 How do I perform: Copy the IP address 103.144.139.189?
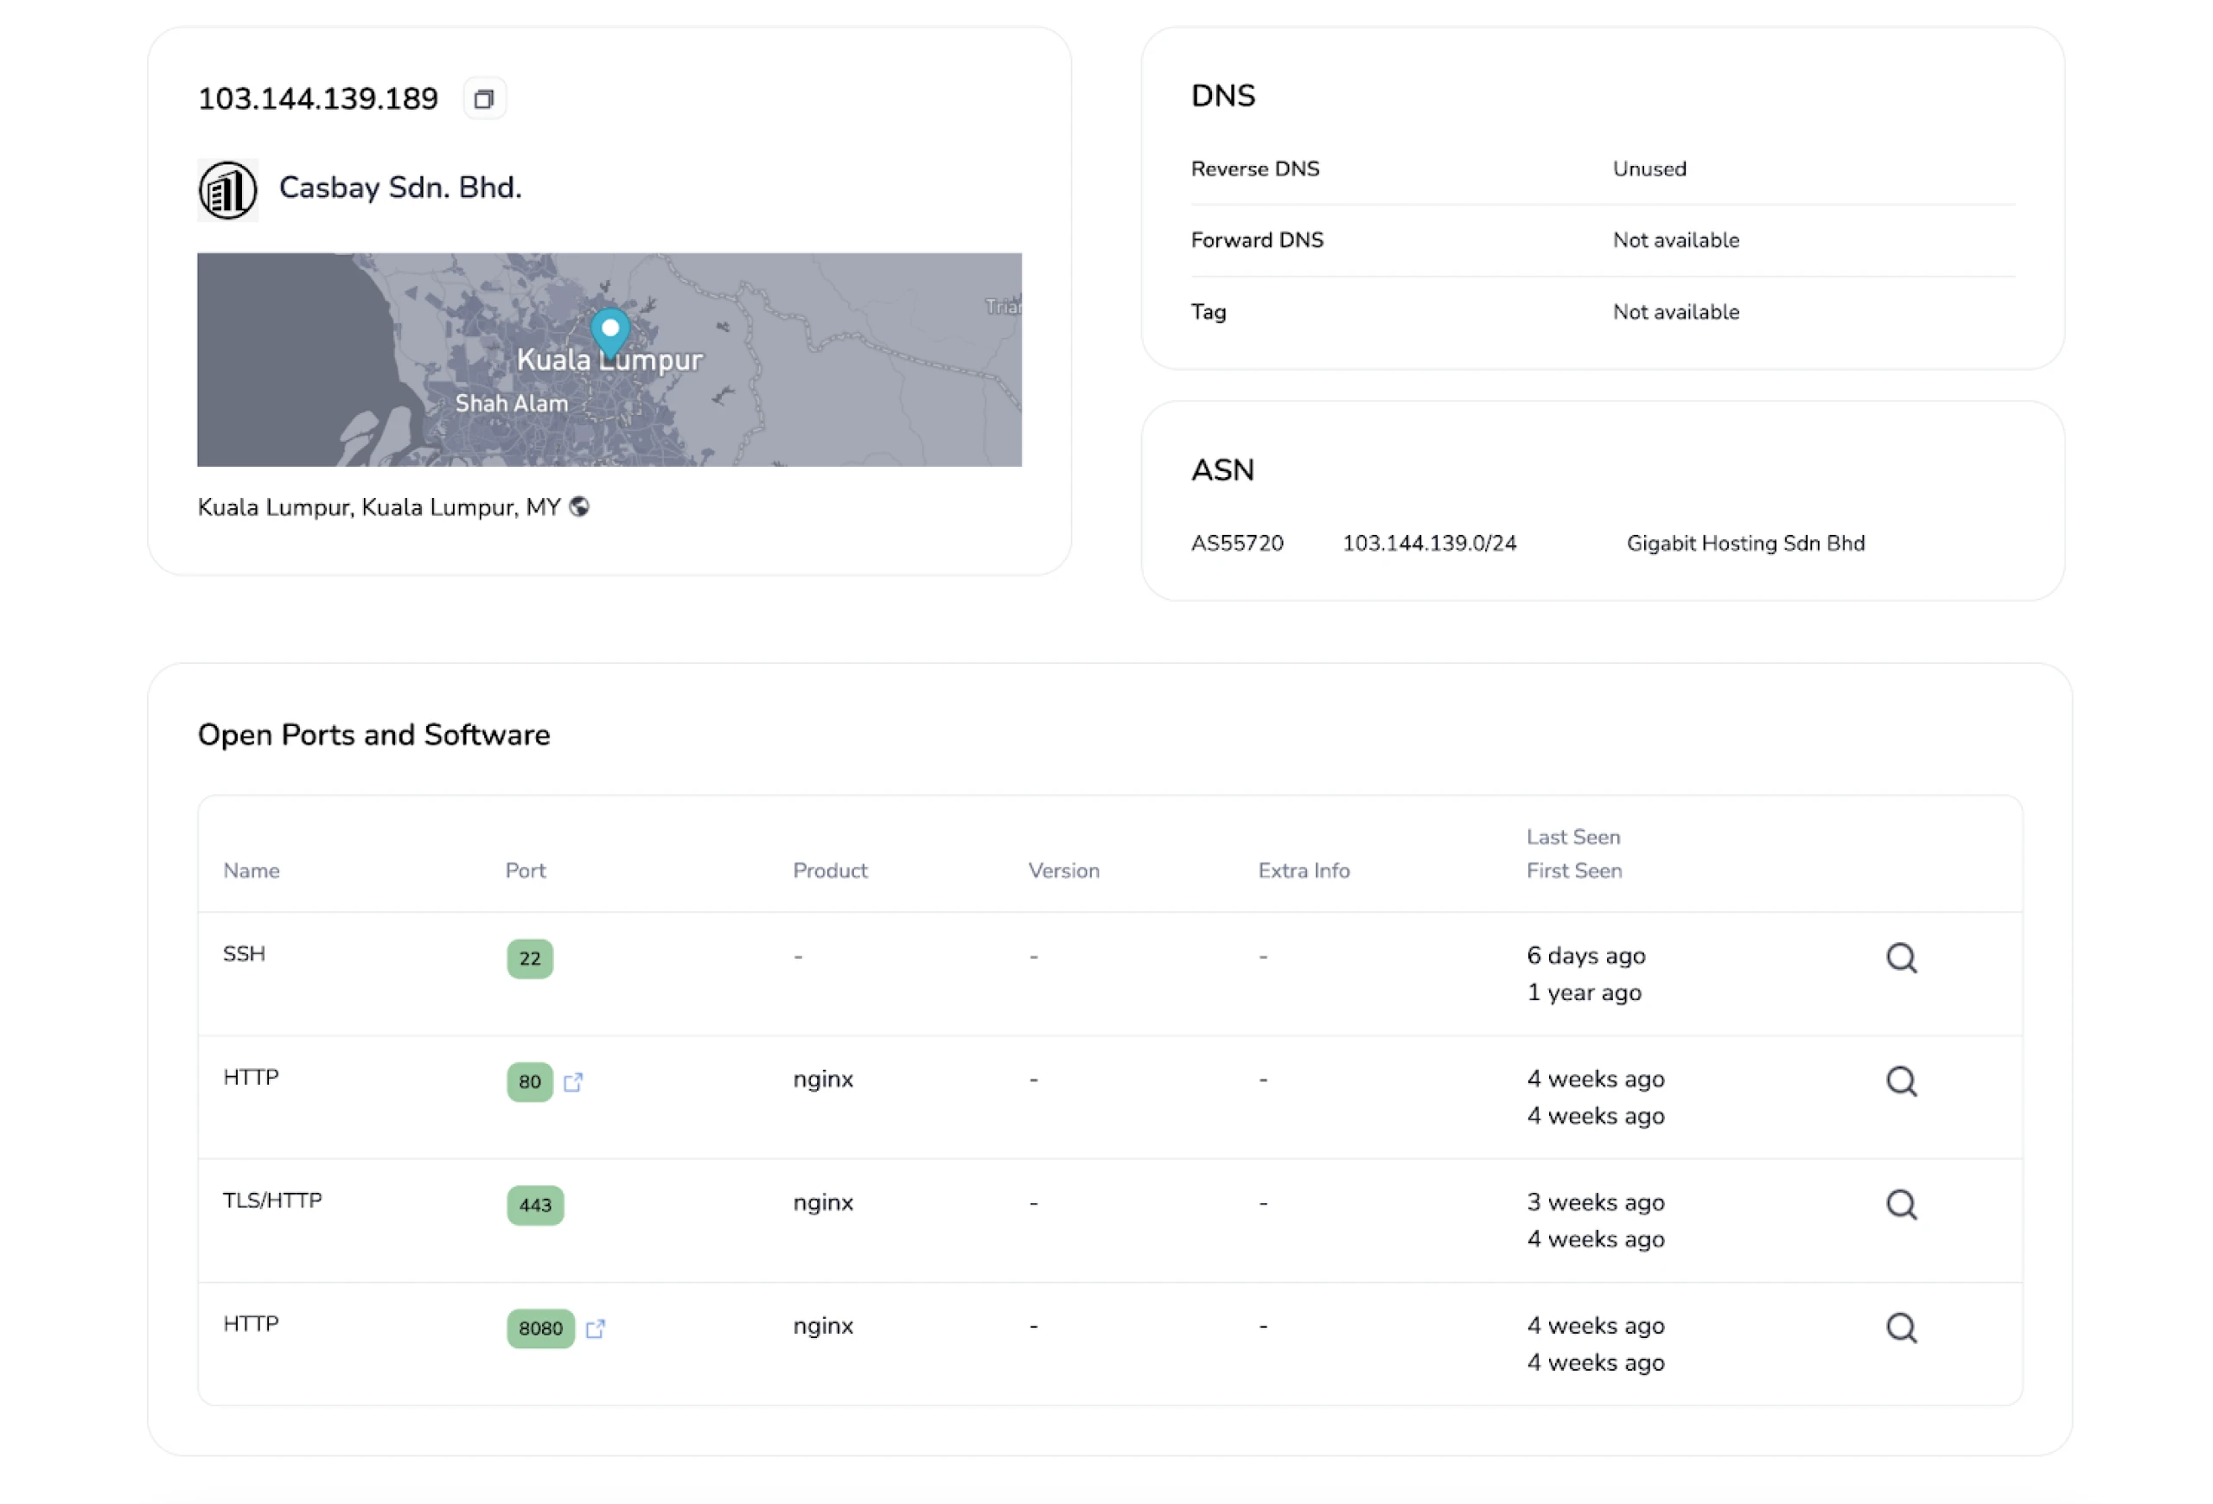(x=484, y=99)
